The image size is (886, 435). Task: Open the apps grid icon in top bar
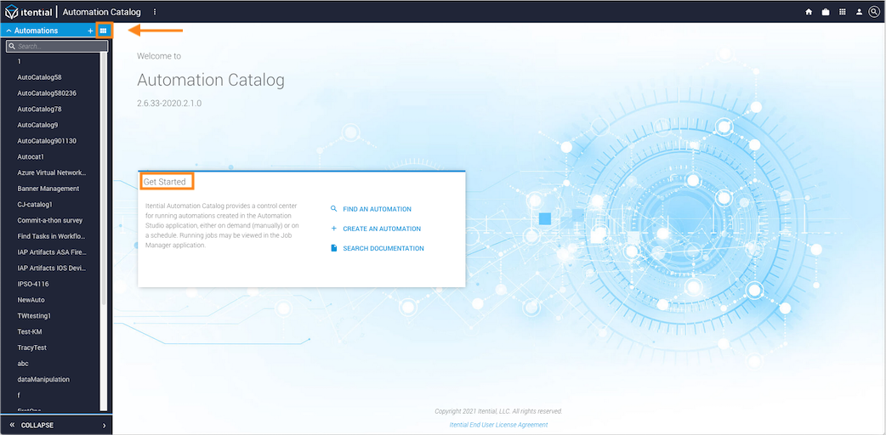842,12
